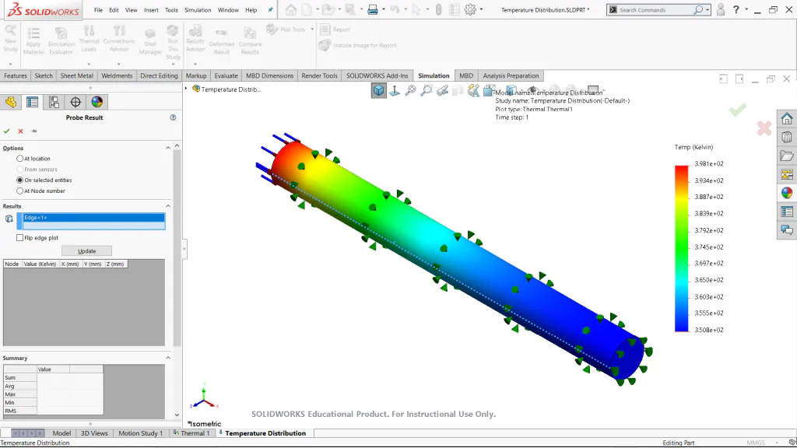Enable the 'Flip edge plot' checkbox
This screenshot has height=448, width=797.
coord(19,238)
